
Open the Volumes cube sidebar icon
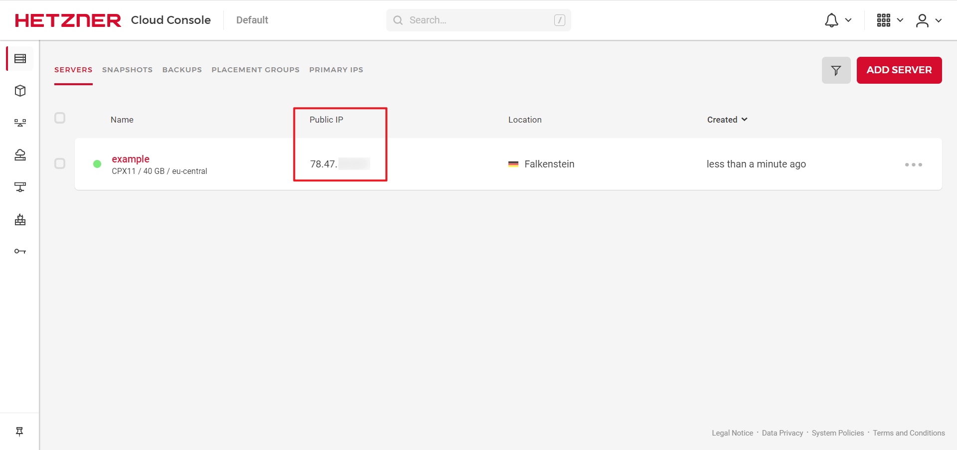point(20,91)
